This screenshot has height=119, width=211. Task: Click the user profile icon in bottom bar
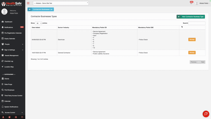(x=3, y=117)
